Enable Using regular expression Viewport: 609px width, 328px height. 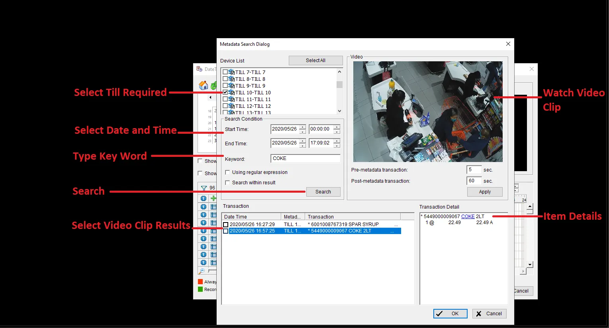(x=227, y=172)
